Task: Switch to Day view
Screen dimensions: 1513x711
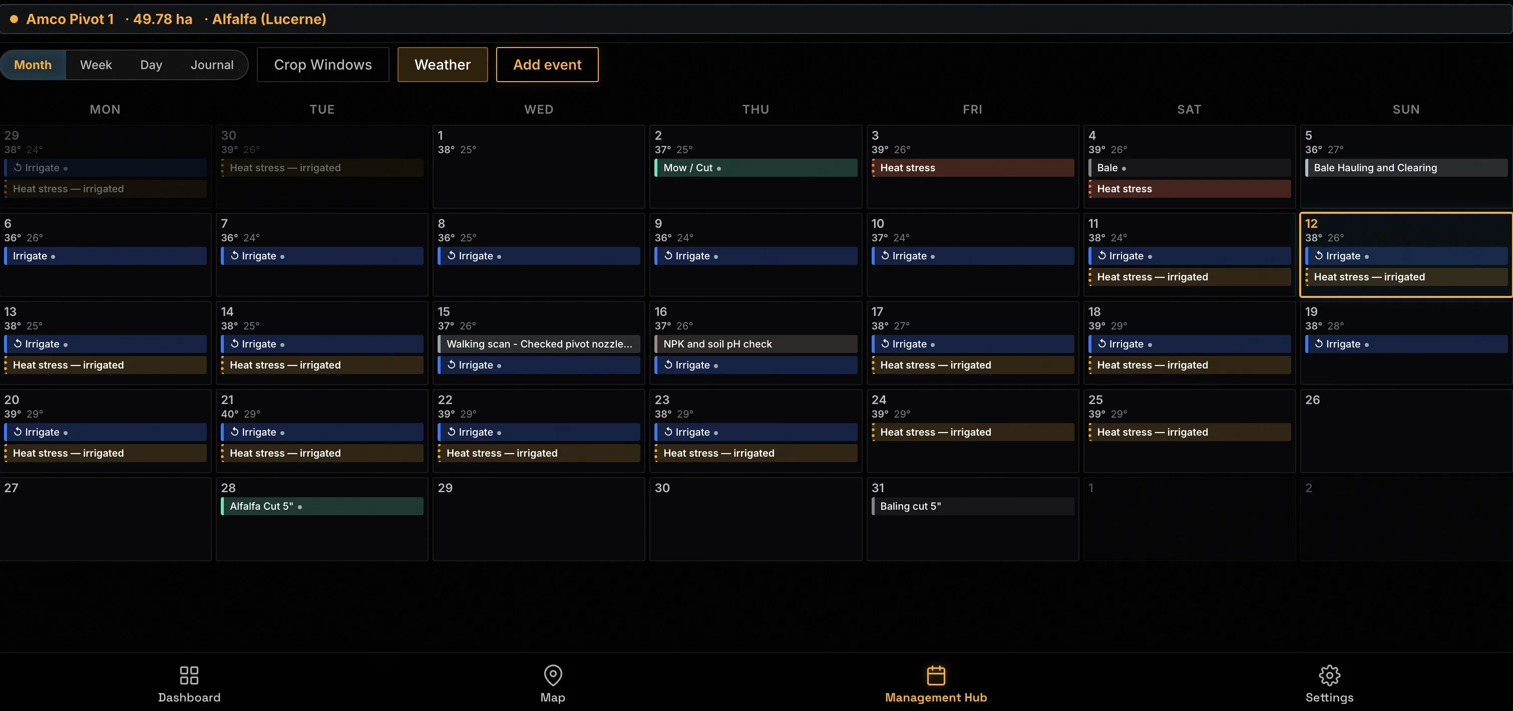Action: 151,65
